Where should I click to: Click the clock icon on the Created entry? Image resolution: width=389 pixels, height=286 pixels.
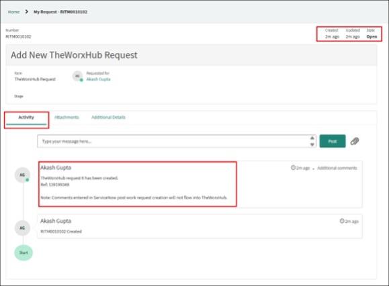342,221
